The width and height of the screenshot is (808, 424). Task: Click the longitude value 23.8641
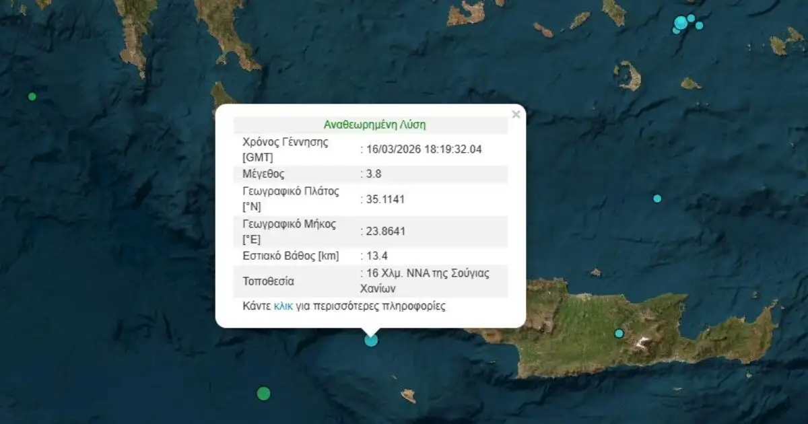(x=385, y=231)
